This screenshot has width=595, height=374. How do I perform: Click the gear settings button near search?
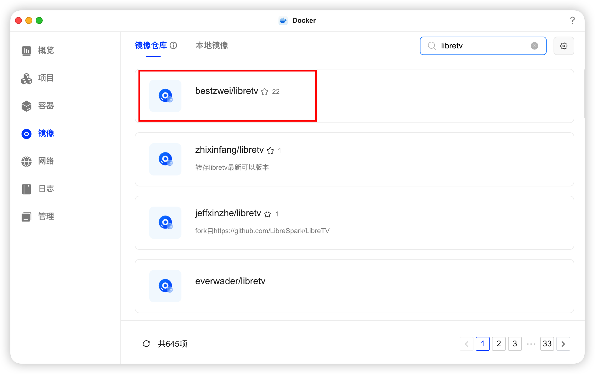click(x=564, y=46)
